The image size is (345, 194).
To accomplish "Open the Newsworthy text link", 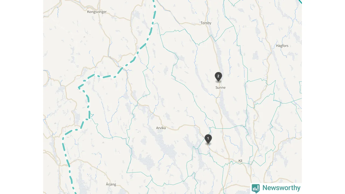I will [281, 188].
